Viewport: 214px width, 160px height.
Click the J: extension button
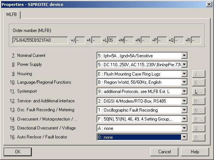pos(199,74)
